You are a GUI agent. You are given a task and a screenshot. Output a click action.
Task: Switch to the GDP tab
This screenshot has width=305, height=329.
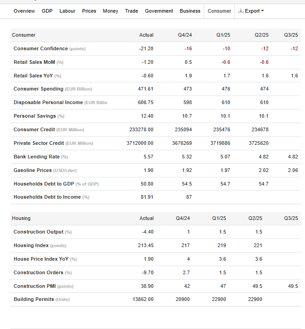click(x=47, y=11)
